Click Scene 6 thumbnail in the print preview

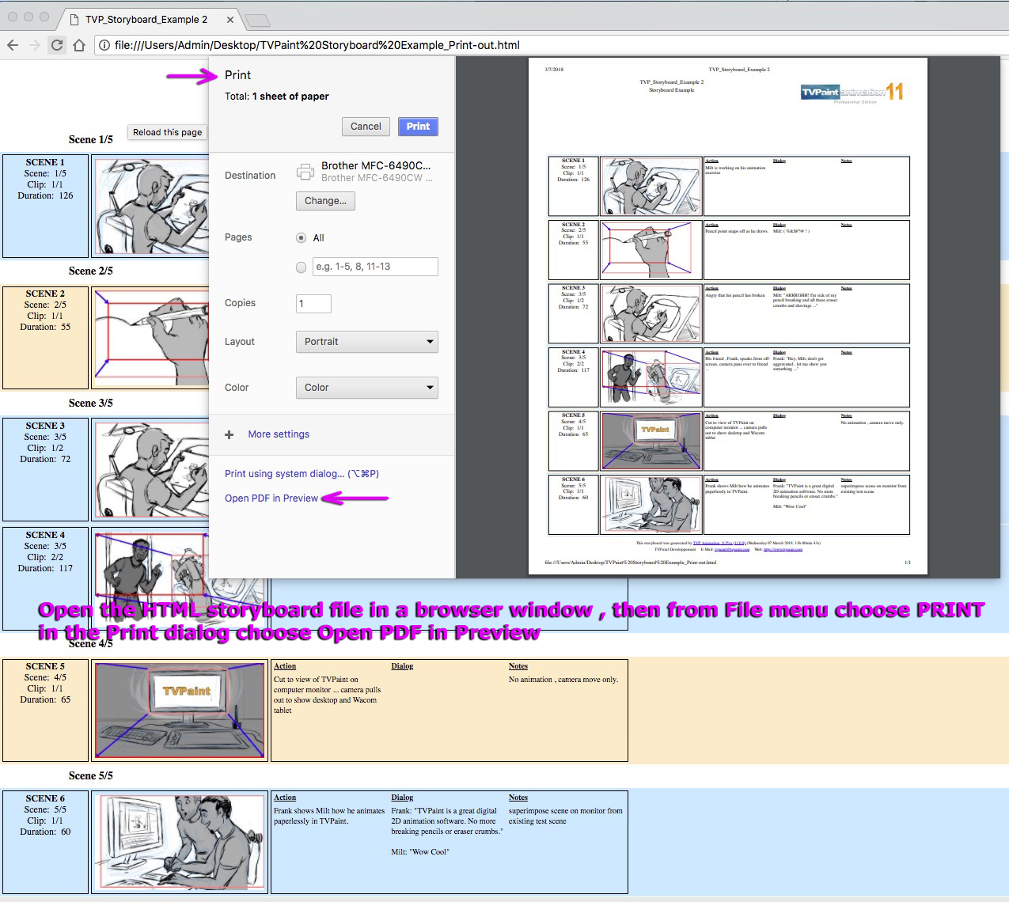[x=651, y=504]
